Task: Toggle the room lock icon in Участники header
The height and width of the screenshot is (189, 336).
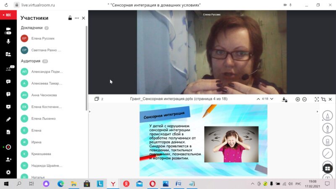Action: pos(70,18)
